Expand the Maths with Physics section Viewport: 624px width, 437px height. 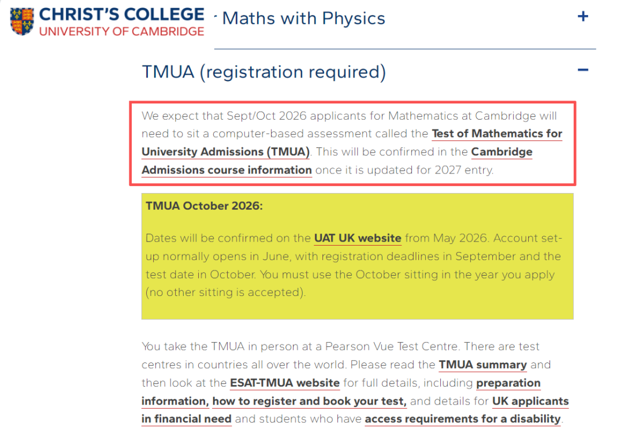coord(582,17)
